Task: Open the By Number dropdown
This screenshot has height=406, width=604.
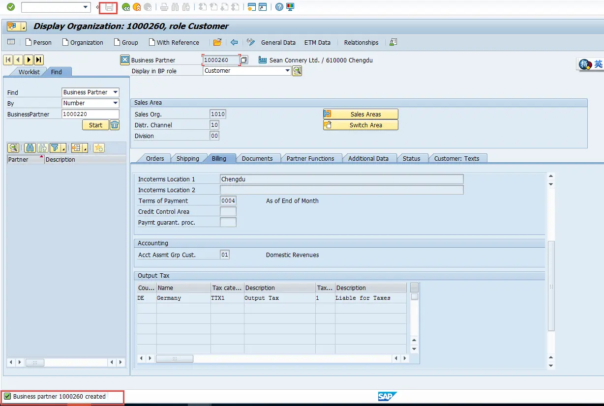Action: (x=116, y=103)
